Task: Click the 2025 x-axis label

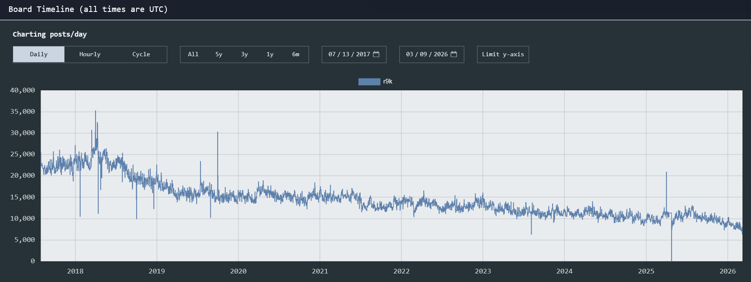Action: click(646, 271)
